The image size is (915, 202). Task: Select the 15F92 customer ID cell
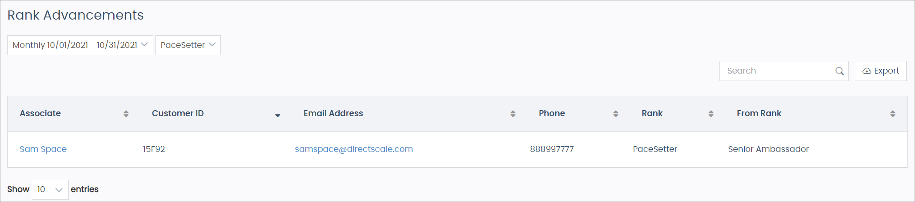tap(154, 149)
